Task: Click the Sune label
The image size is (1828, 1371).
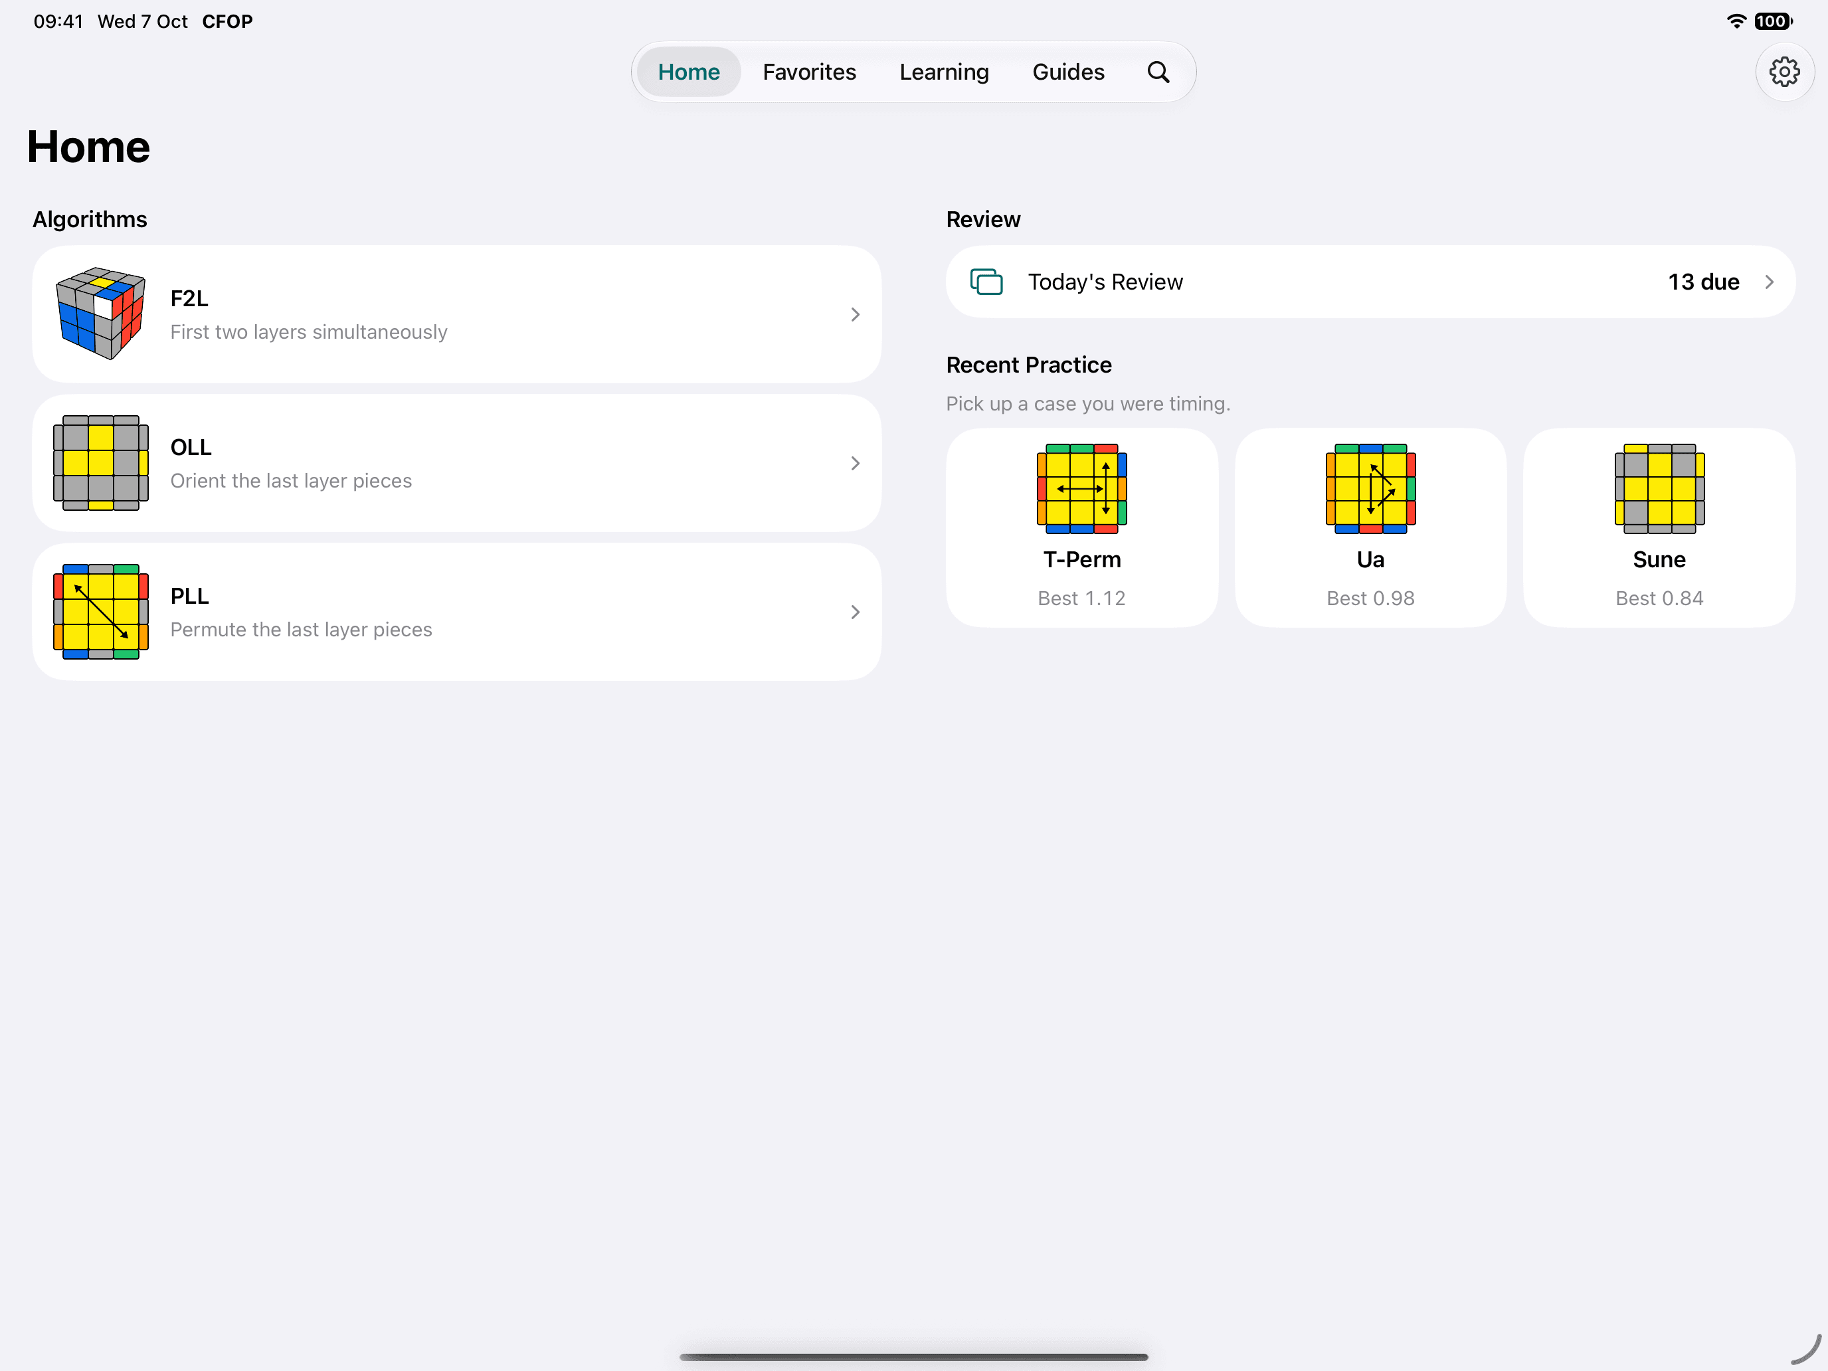Action: click(x=1659, y=559)
